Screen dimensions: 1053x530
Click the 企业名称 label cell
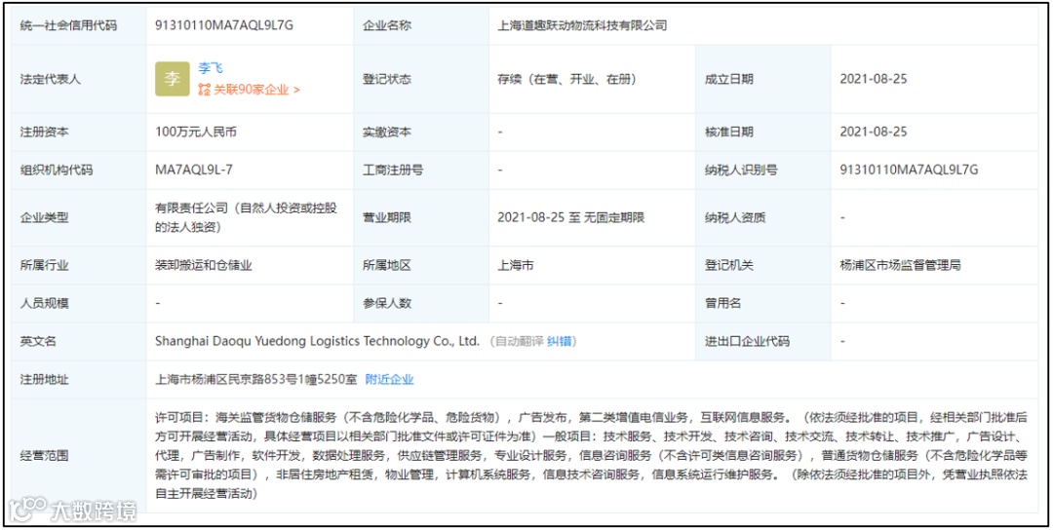[x=421, y=26]
